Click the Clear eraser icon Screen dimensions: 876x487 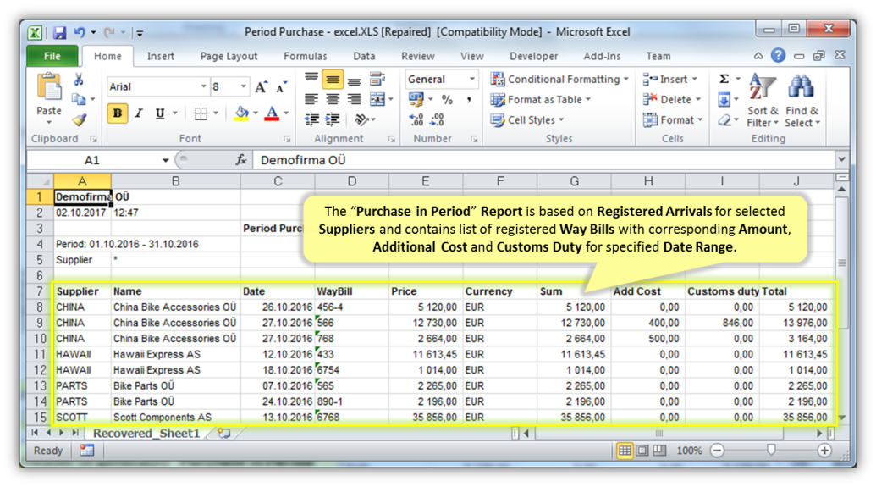pos(724,119)
